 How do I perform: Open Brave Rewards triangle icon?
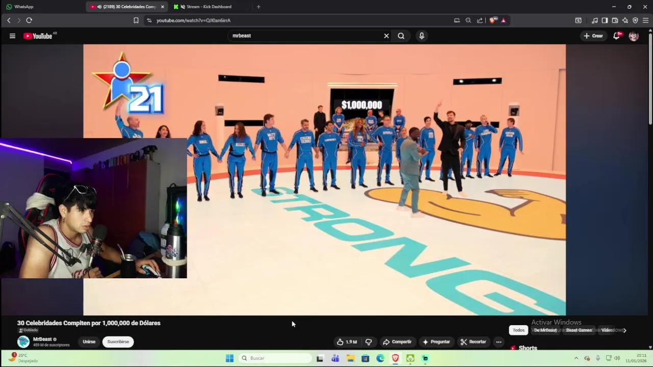(504, 20)
